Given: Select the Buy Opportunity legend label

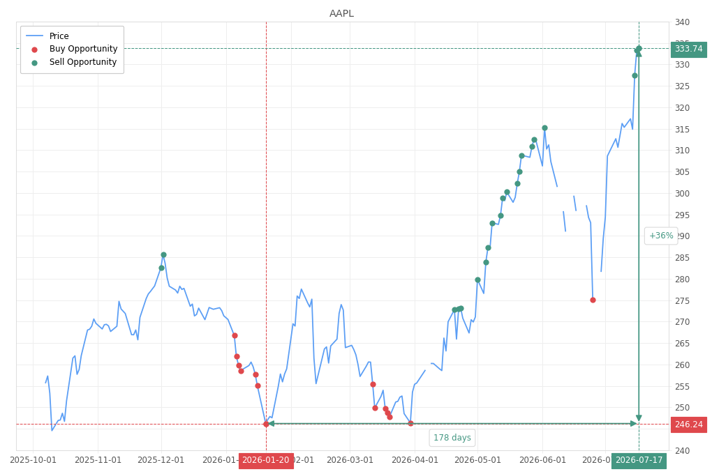Looking at the screenshot, I should [84, 49].
